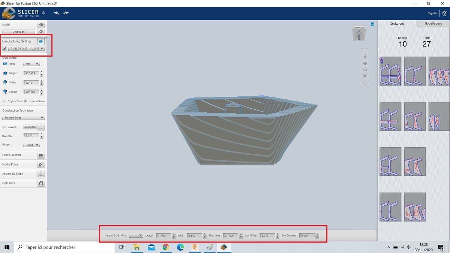
Task: Open the Get Plans export icon
Action: tap(41, 183)
